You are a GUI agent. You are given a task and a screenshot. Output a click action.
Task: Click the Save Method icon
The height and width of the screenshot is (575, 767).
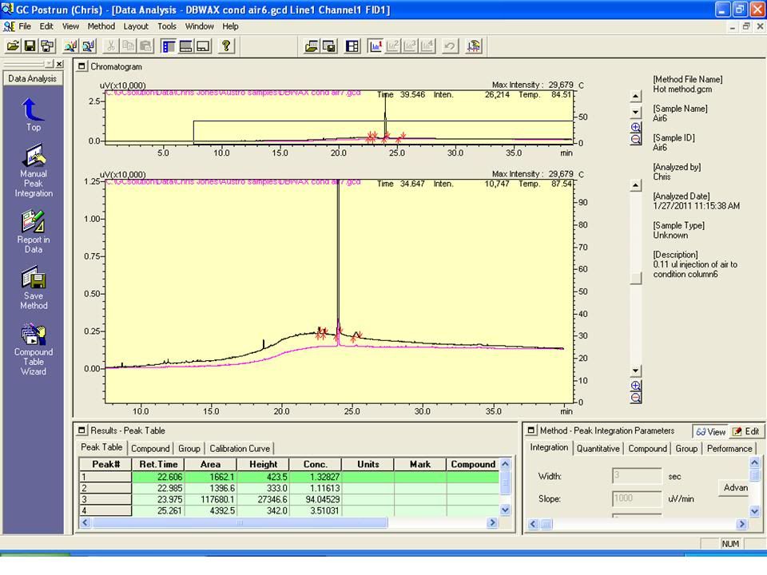tap(33, 278)
